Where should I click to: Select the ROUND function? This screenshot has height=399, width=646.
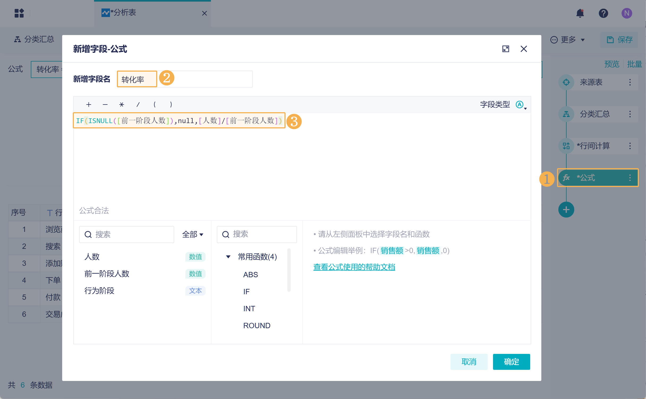(x=257, y=326)
